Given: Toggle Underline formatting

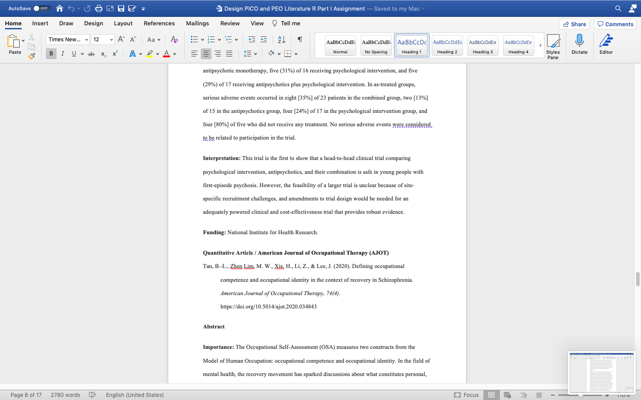Looking at the screenshot, I should coord(74,54).
